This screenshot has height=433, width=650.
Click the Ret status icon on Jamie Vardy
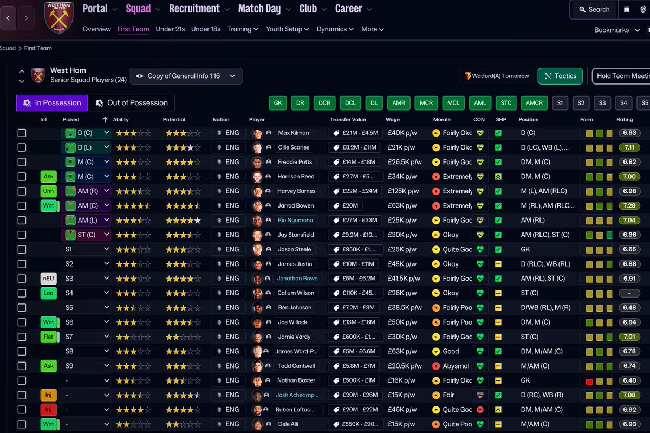tap(49, 337)
